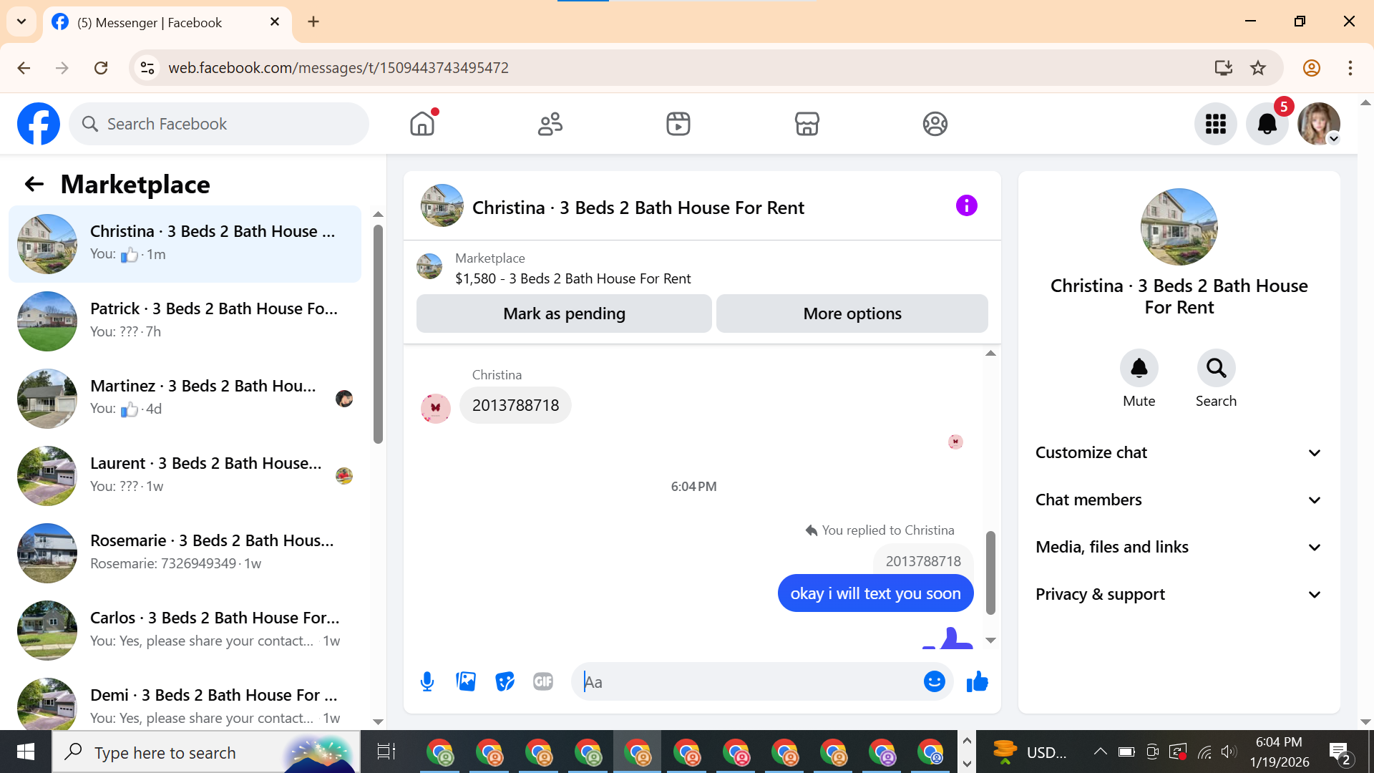
Task: Click the voice clip microphone icon
Action: coord(427,682)
